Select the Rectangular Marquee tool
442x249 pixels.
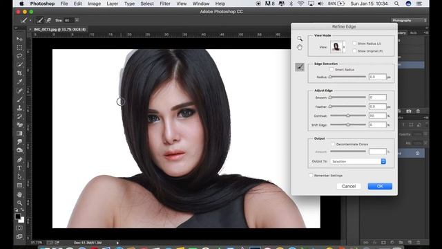(x=19, y=48)
